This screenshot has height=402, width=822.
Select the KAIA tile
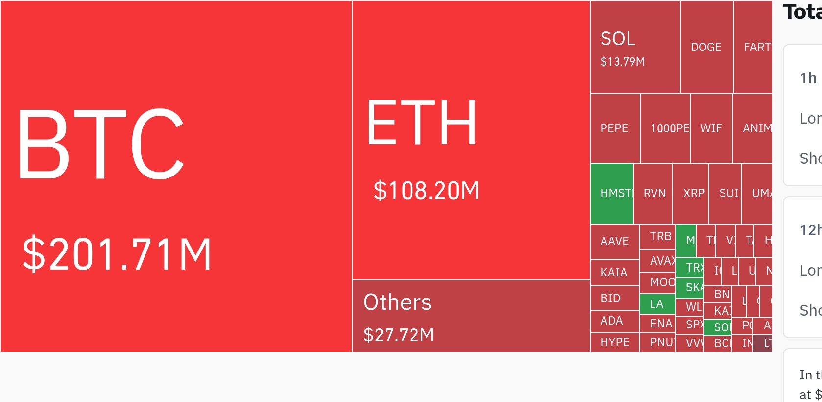[x=615, y=272]
